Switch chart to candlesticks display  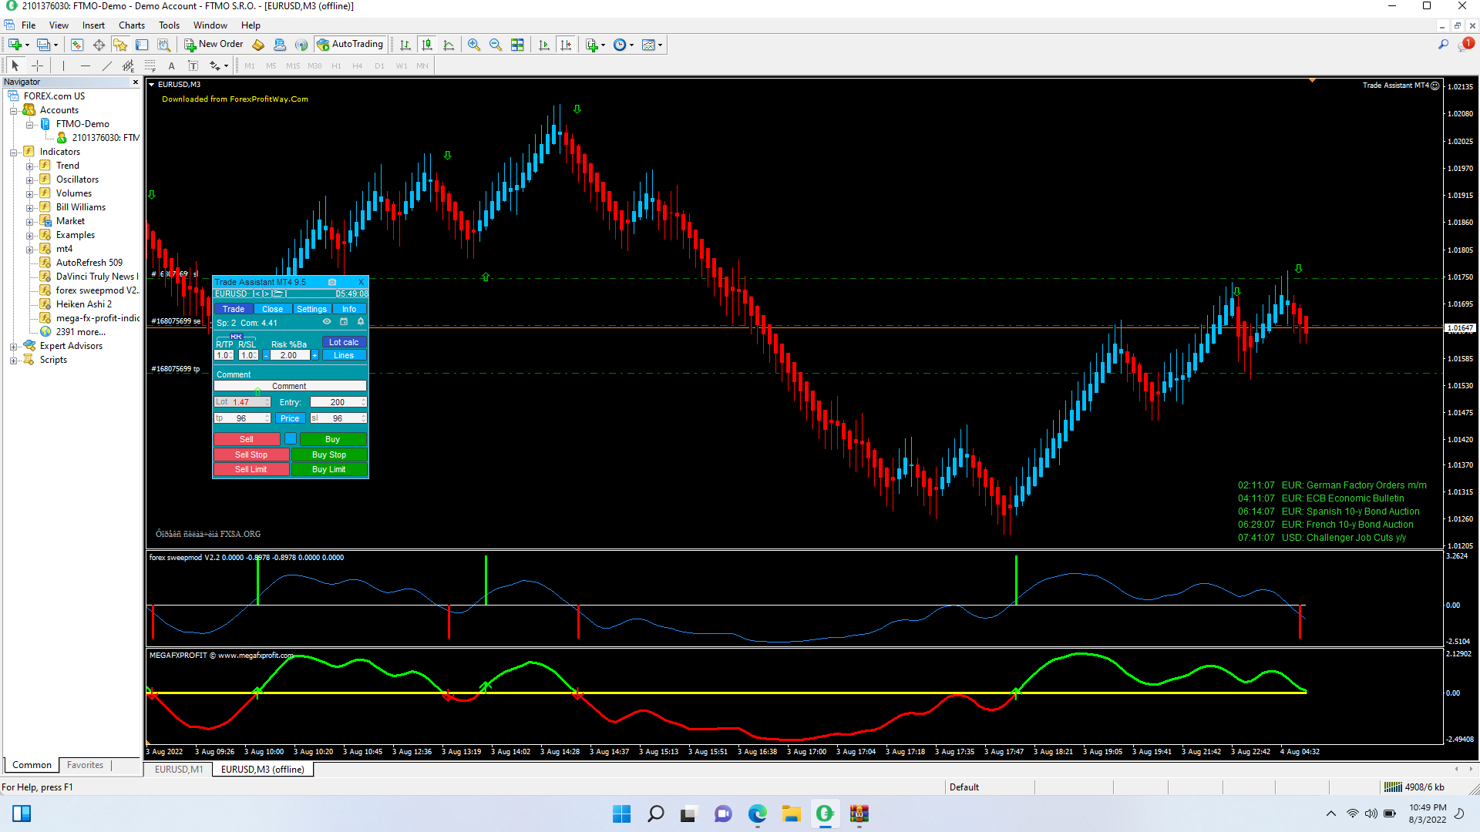pyautogui.click(x=427, y=45)
